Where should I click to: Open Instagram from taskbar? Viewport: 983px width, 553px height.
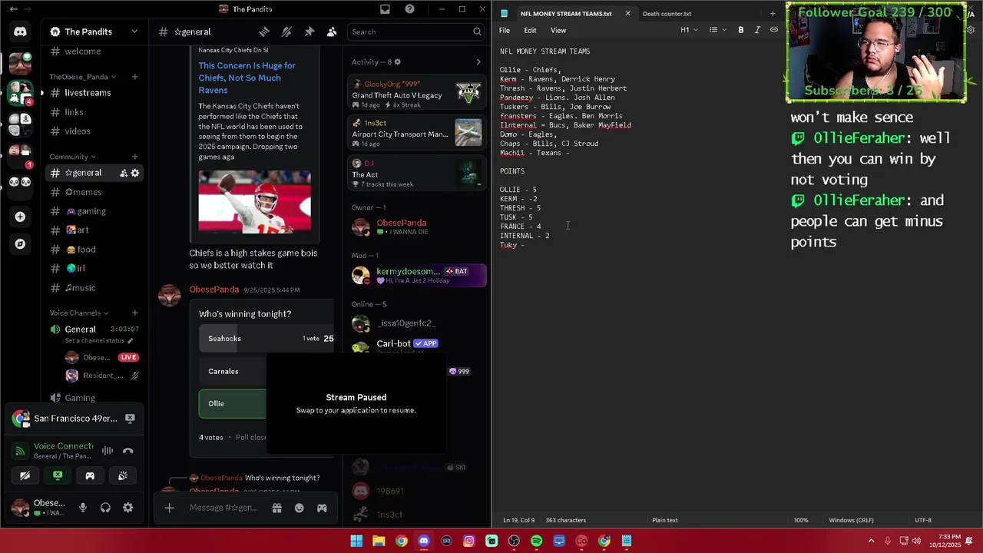pyautogui.click(x=469, y=541)
